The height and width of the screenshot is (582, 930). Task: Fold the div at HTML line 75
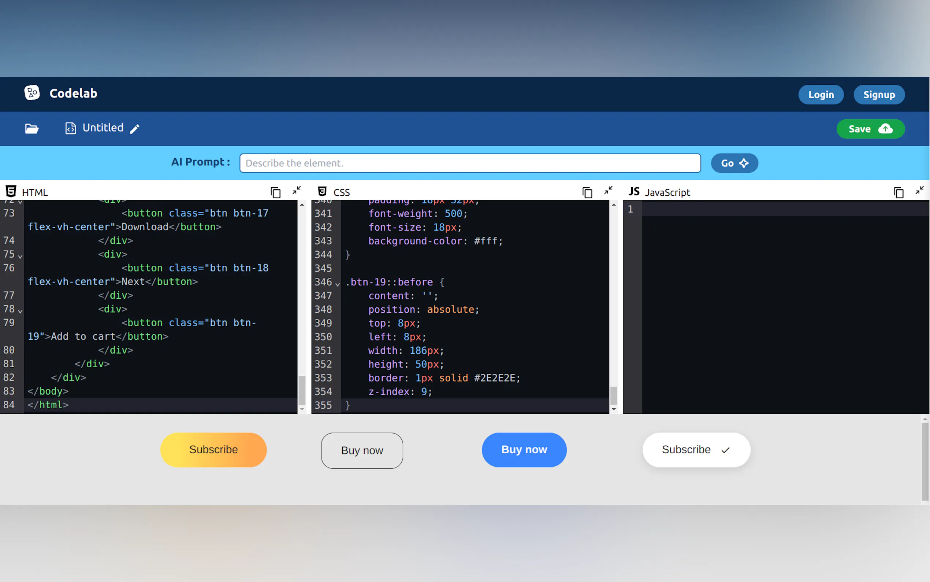tap(21, 256)
